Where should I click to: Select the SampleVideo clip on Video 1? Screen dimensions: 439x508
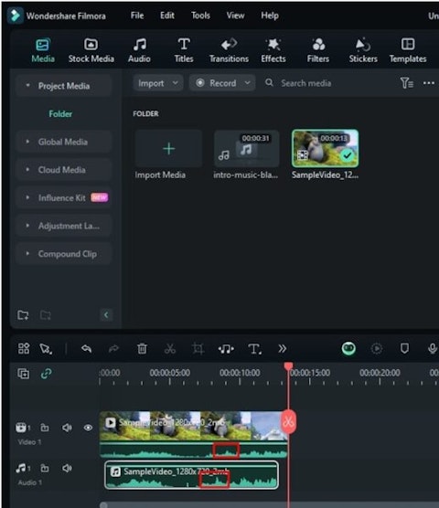coord(193,434)
